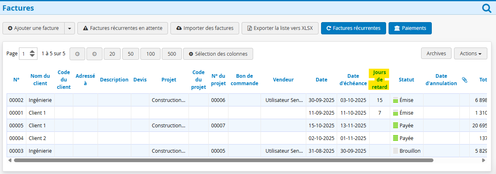Click late days value 7
496x174 pixels.
pyautogui.click(x=380, y=113)
